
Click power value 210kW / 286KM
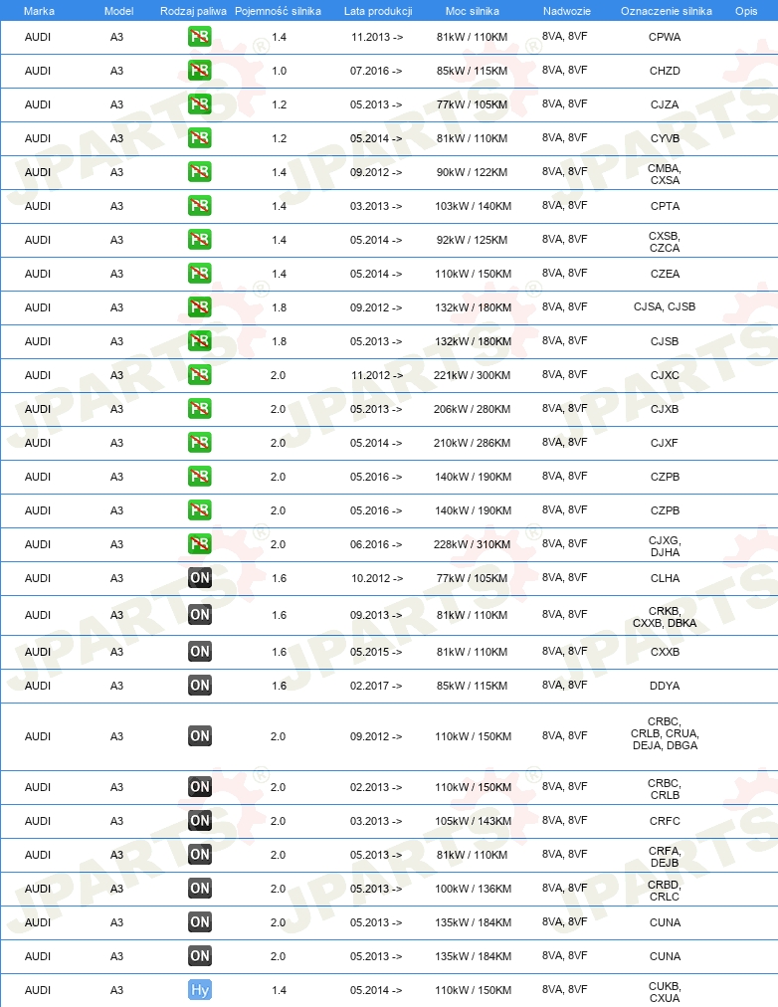coord(472,443)
